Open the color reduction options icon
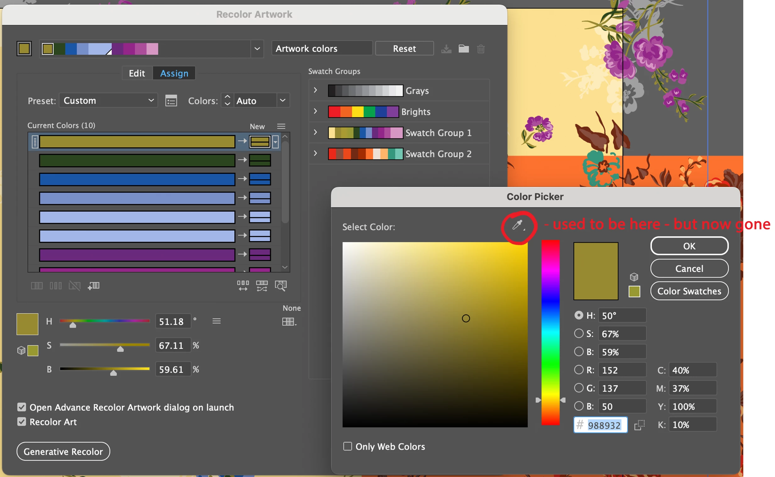The image size is (775, 477). [171, 101]
